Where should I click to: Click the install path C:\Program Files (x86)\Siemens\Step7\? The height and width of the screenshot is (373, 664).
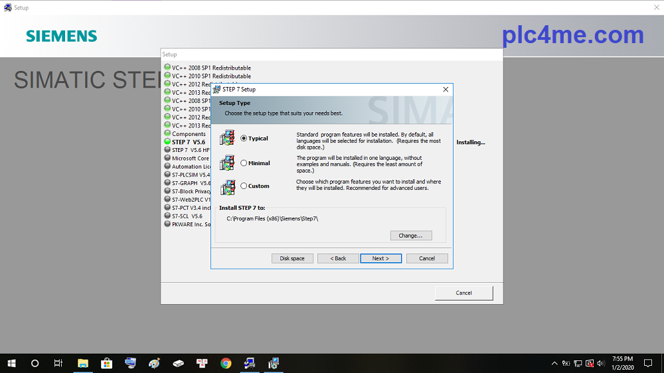272,218
